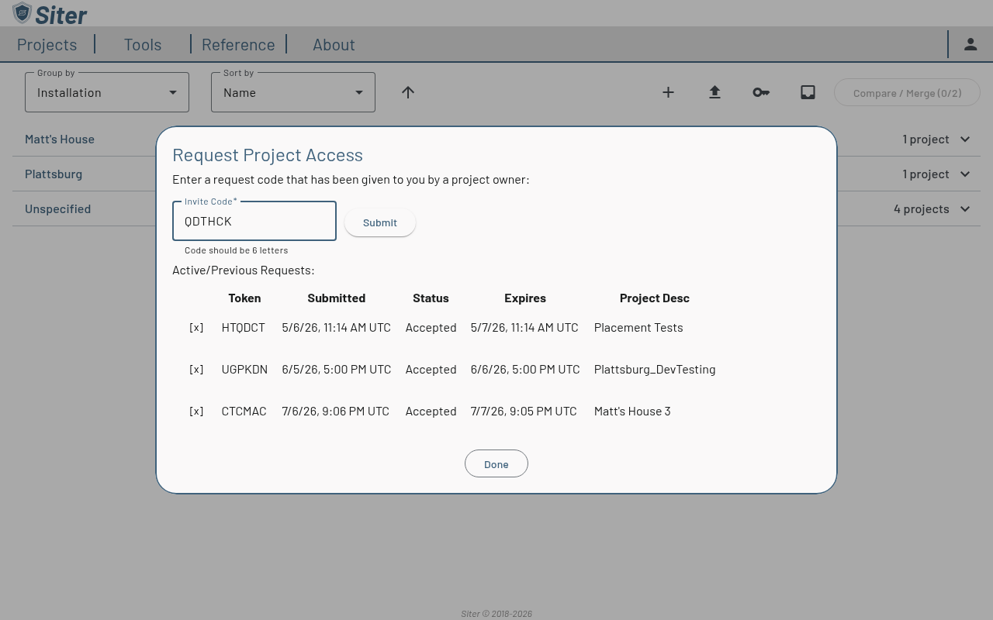
Task: Click the Project Desc column header
Action: (x=655, y=298)
